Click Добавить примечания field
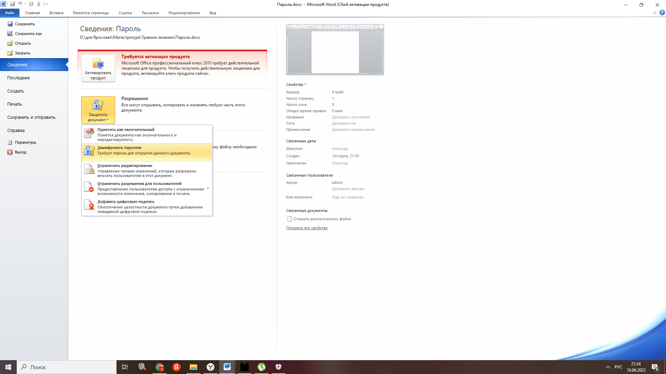The height and width of the screenshot is (374, 666). click(353, 130)
